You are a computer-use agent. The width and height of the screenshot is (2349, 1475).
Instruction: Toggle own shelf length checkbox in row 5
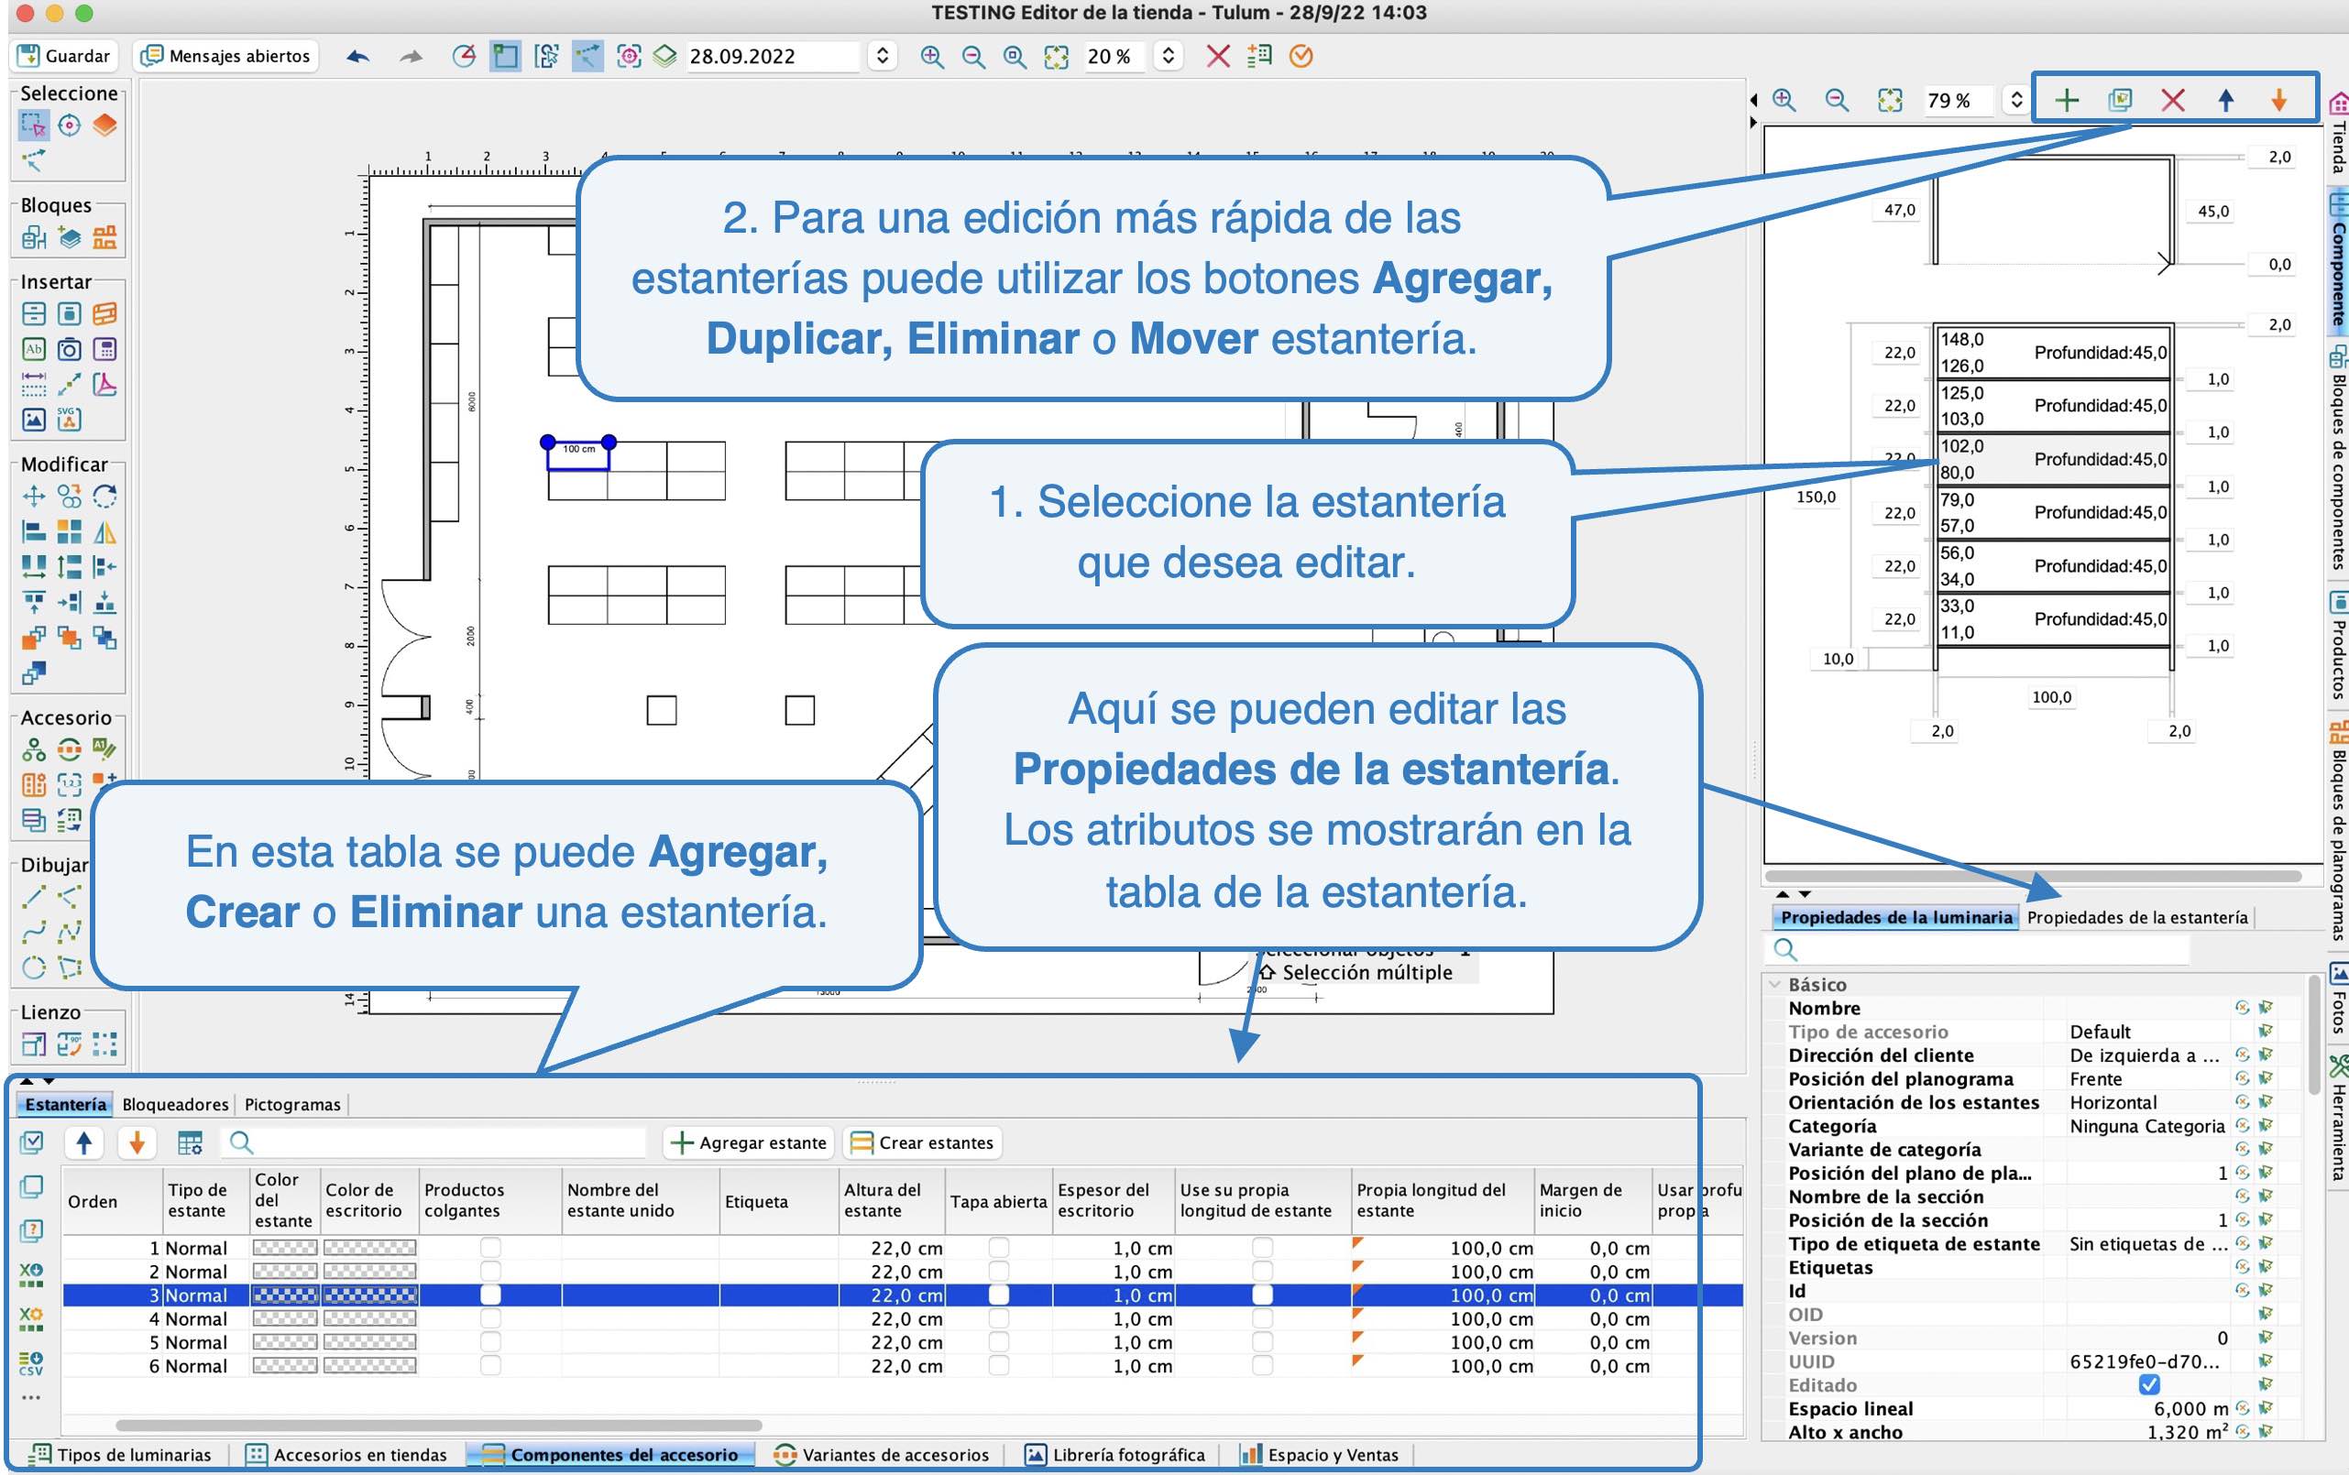tap(1262, 1341)
